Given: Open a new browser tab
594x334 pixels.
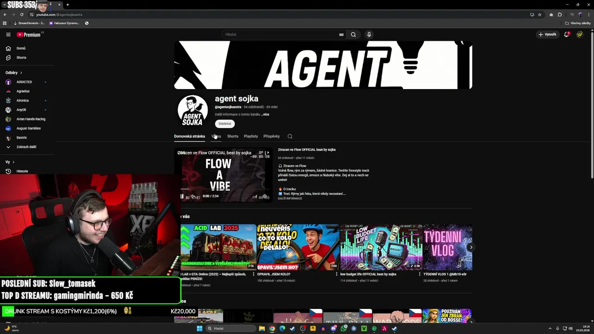Looking at the screenshot, I should click(67, 5).
